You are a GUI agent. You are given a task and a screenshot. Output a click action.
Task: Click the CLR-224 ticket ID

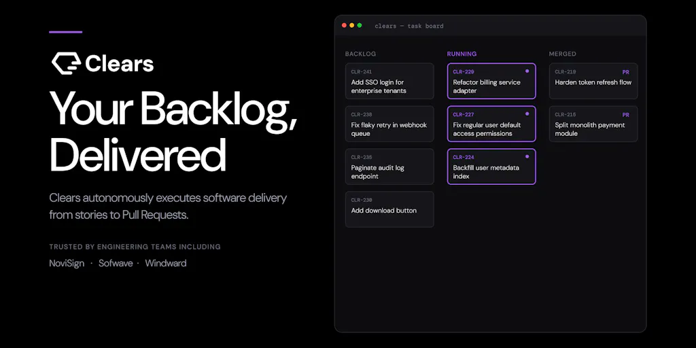[x=464, y=157]
